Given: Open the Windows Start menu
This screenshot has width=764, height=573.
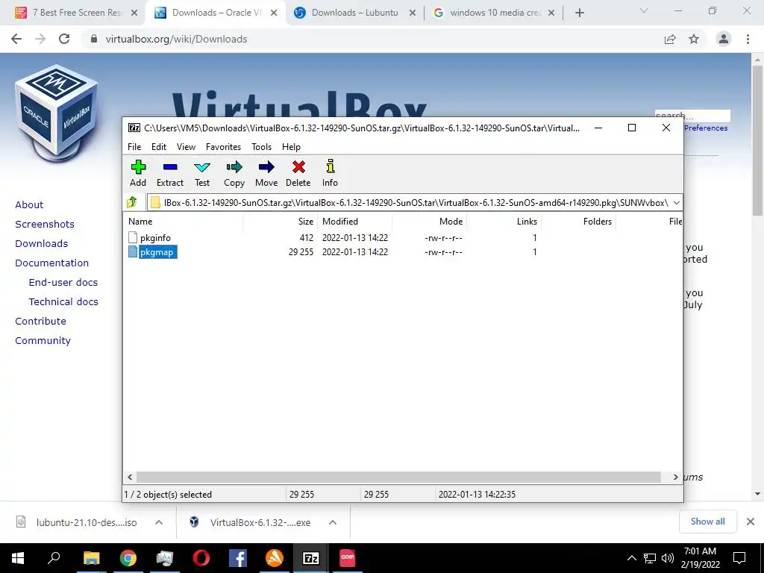Looking at the screenshot, I should (18, 558).
